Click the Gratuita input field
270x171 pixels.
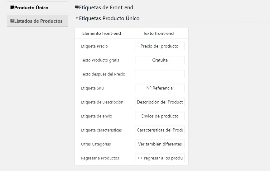[x=160, y=60]
